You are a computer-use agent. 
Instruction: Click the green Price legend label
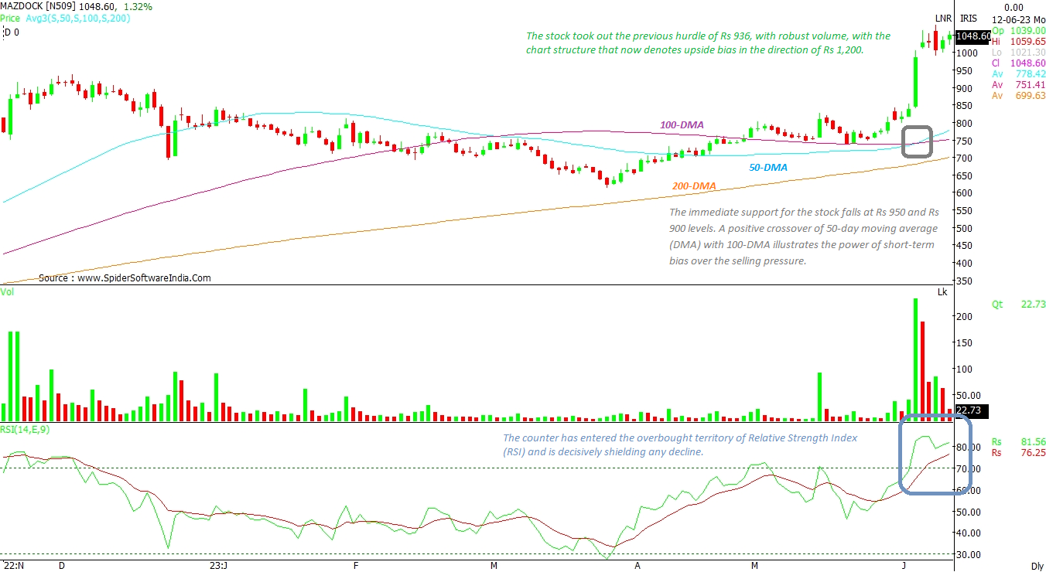(x=12, y=17)
